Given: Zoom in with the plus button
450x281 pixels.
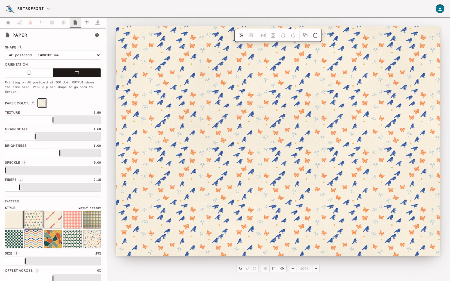Looking at the screenshot, I should (x=316, y=269).
